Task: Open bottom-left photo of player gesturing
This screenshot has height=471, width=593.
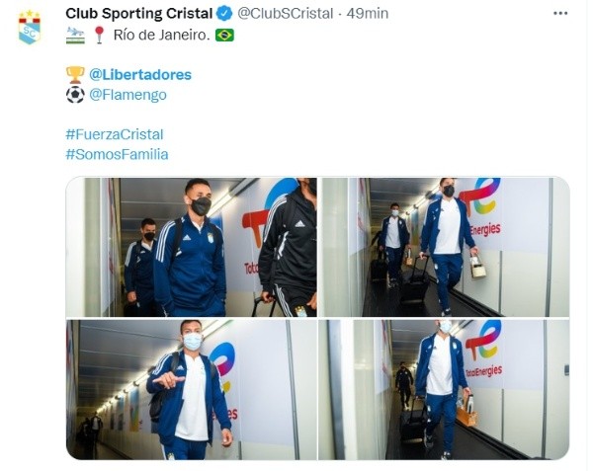Action: [x=192, y=390]
